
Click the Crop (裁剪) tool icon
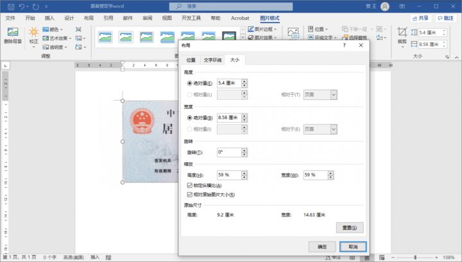coord(402,32)
